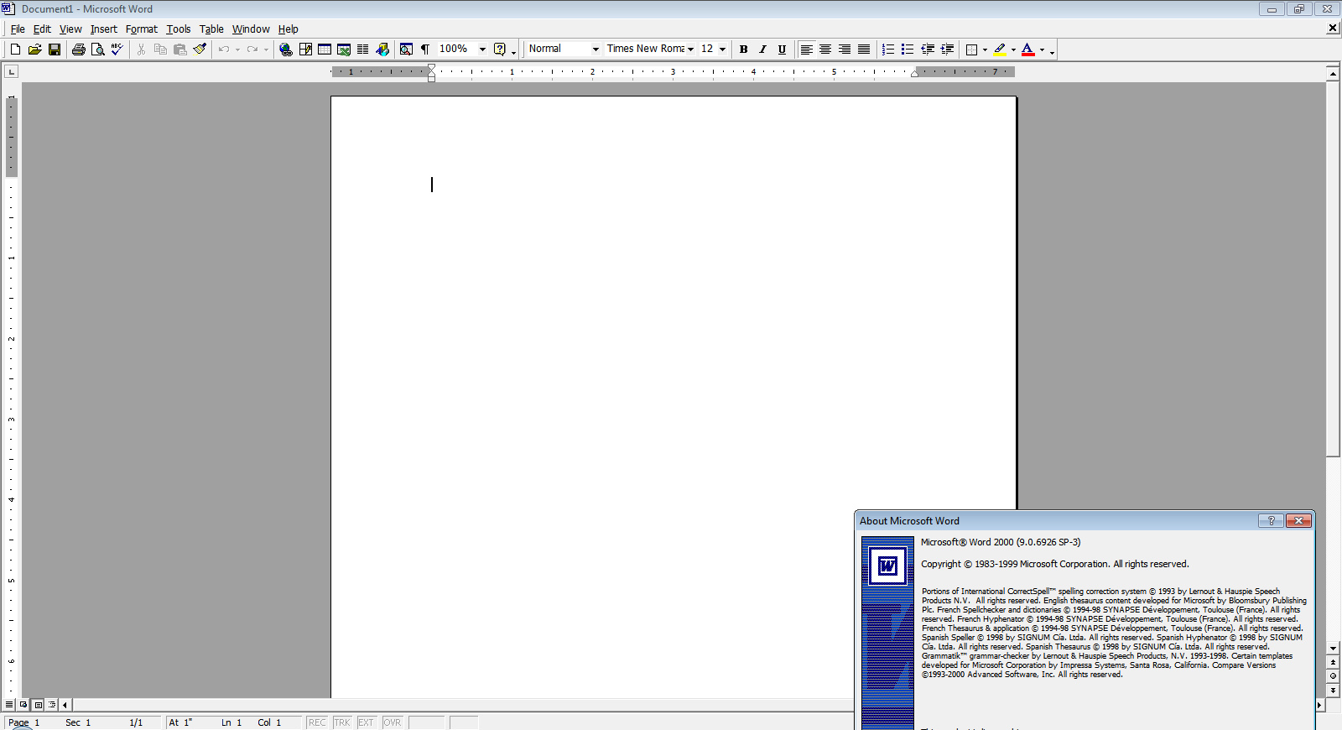This screenshot has height=730, width=1342.
Task: Apply yellow highlight color
Action: [999, 50]
